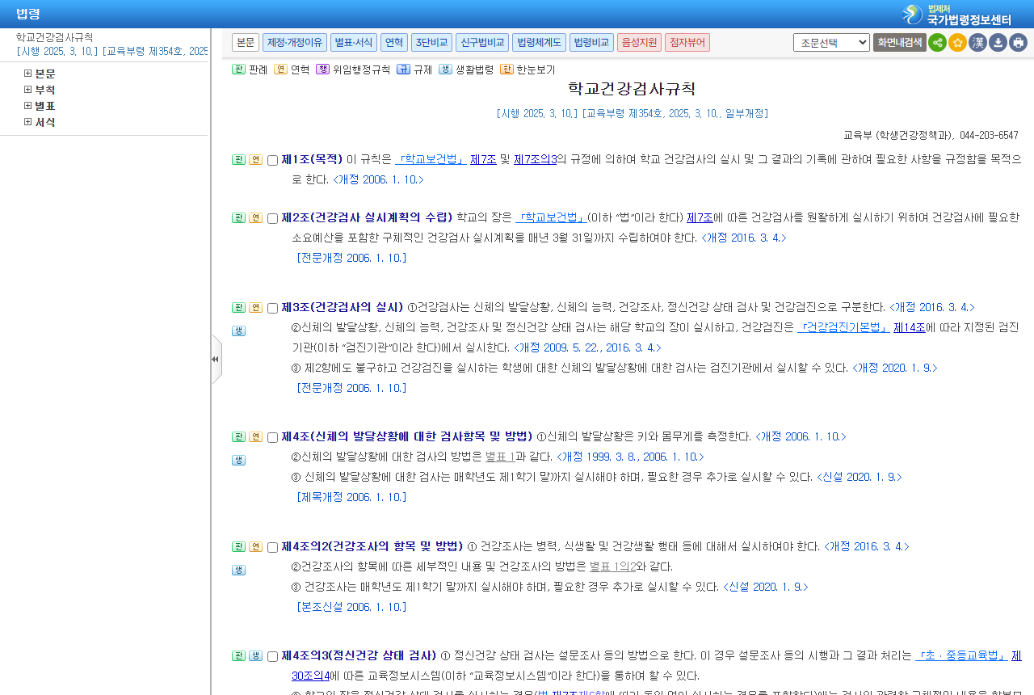Check the box for 제4조의2(건강조사의 항목 및 방법)
The width and height of the screenshot is (1034, 695).
(272, 547)
